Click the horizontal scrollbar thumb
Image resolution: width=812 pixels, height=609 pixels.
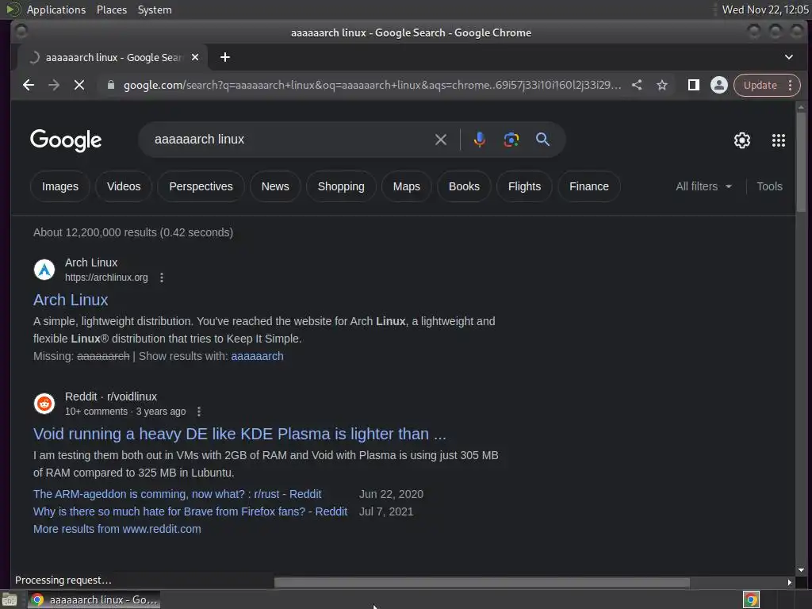tap(481, 583)
